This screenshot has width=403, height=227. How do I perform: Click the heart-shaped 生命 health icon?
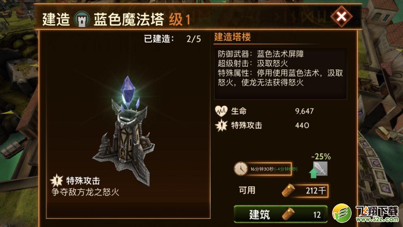221,111
